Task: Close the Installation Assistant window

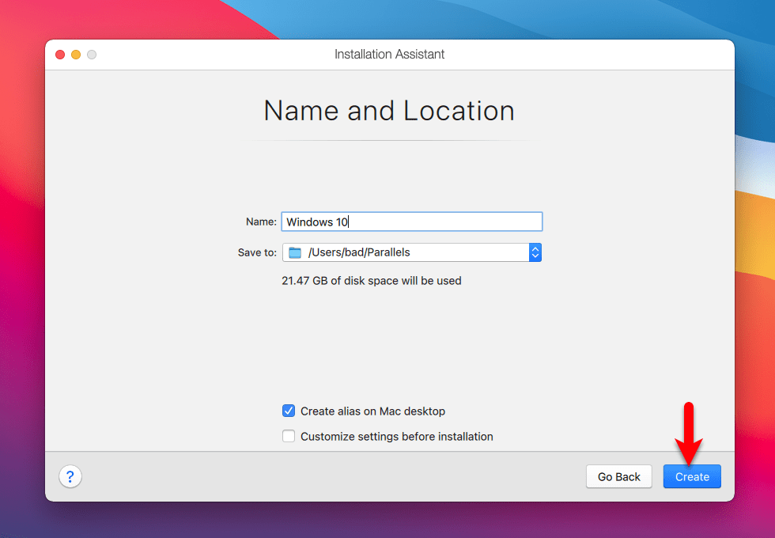Action: (60, 55)
